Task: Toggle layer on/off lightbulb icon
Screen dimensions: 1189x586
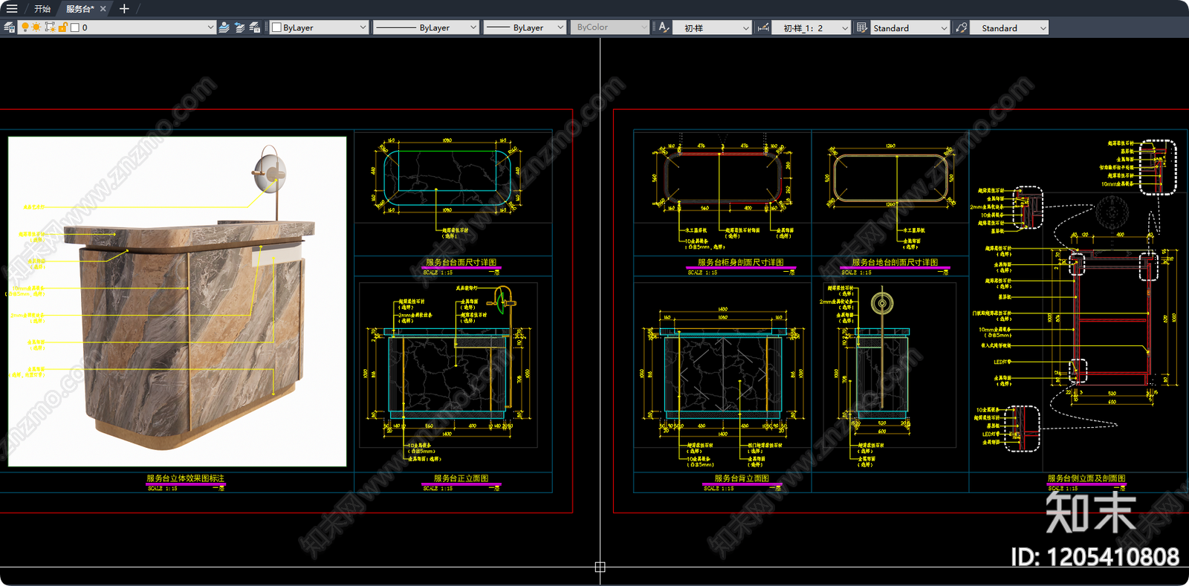Action: point(25,27)
